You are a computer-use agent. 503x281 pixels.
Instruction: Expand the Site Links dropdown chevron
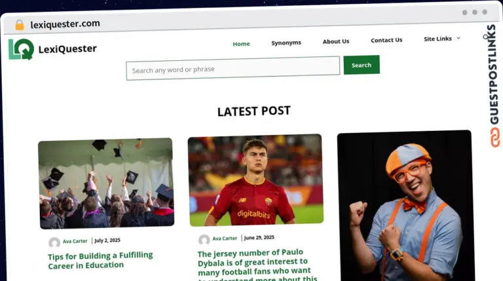pos(458,38)
